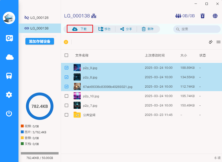Click the file name p2p_8.jpg
The width and height of the screenshot is (222, 162).
90,77
